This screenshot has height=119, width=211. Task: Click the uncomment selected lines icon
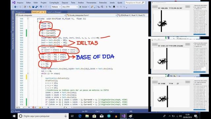[x=110, y=7]
